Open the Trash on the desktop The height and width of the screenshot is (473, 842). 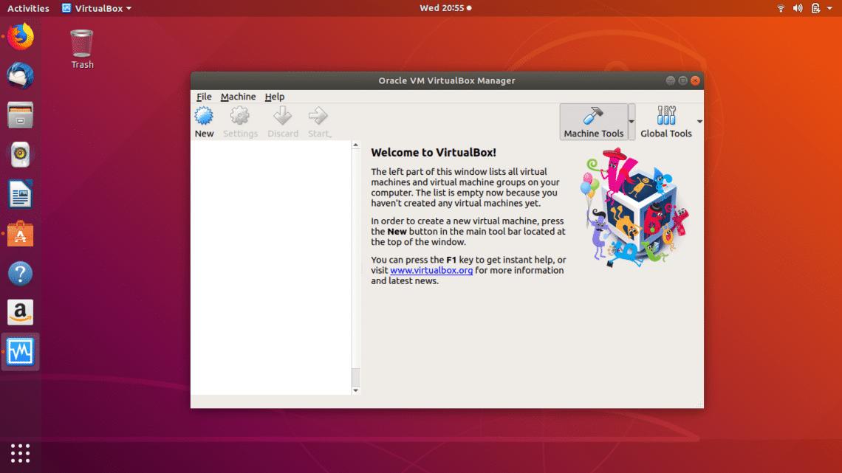pos(81,43)
